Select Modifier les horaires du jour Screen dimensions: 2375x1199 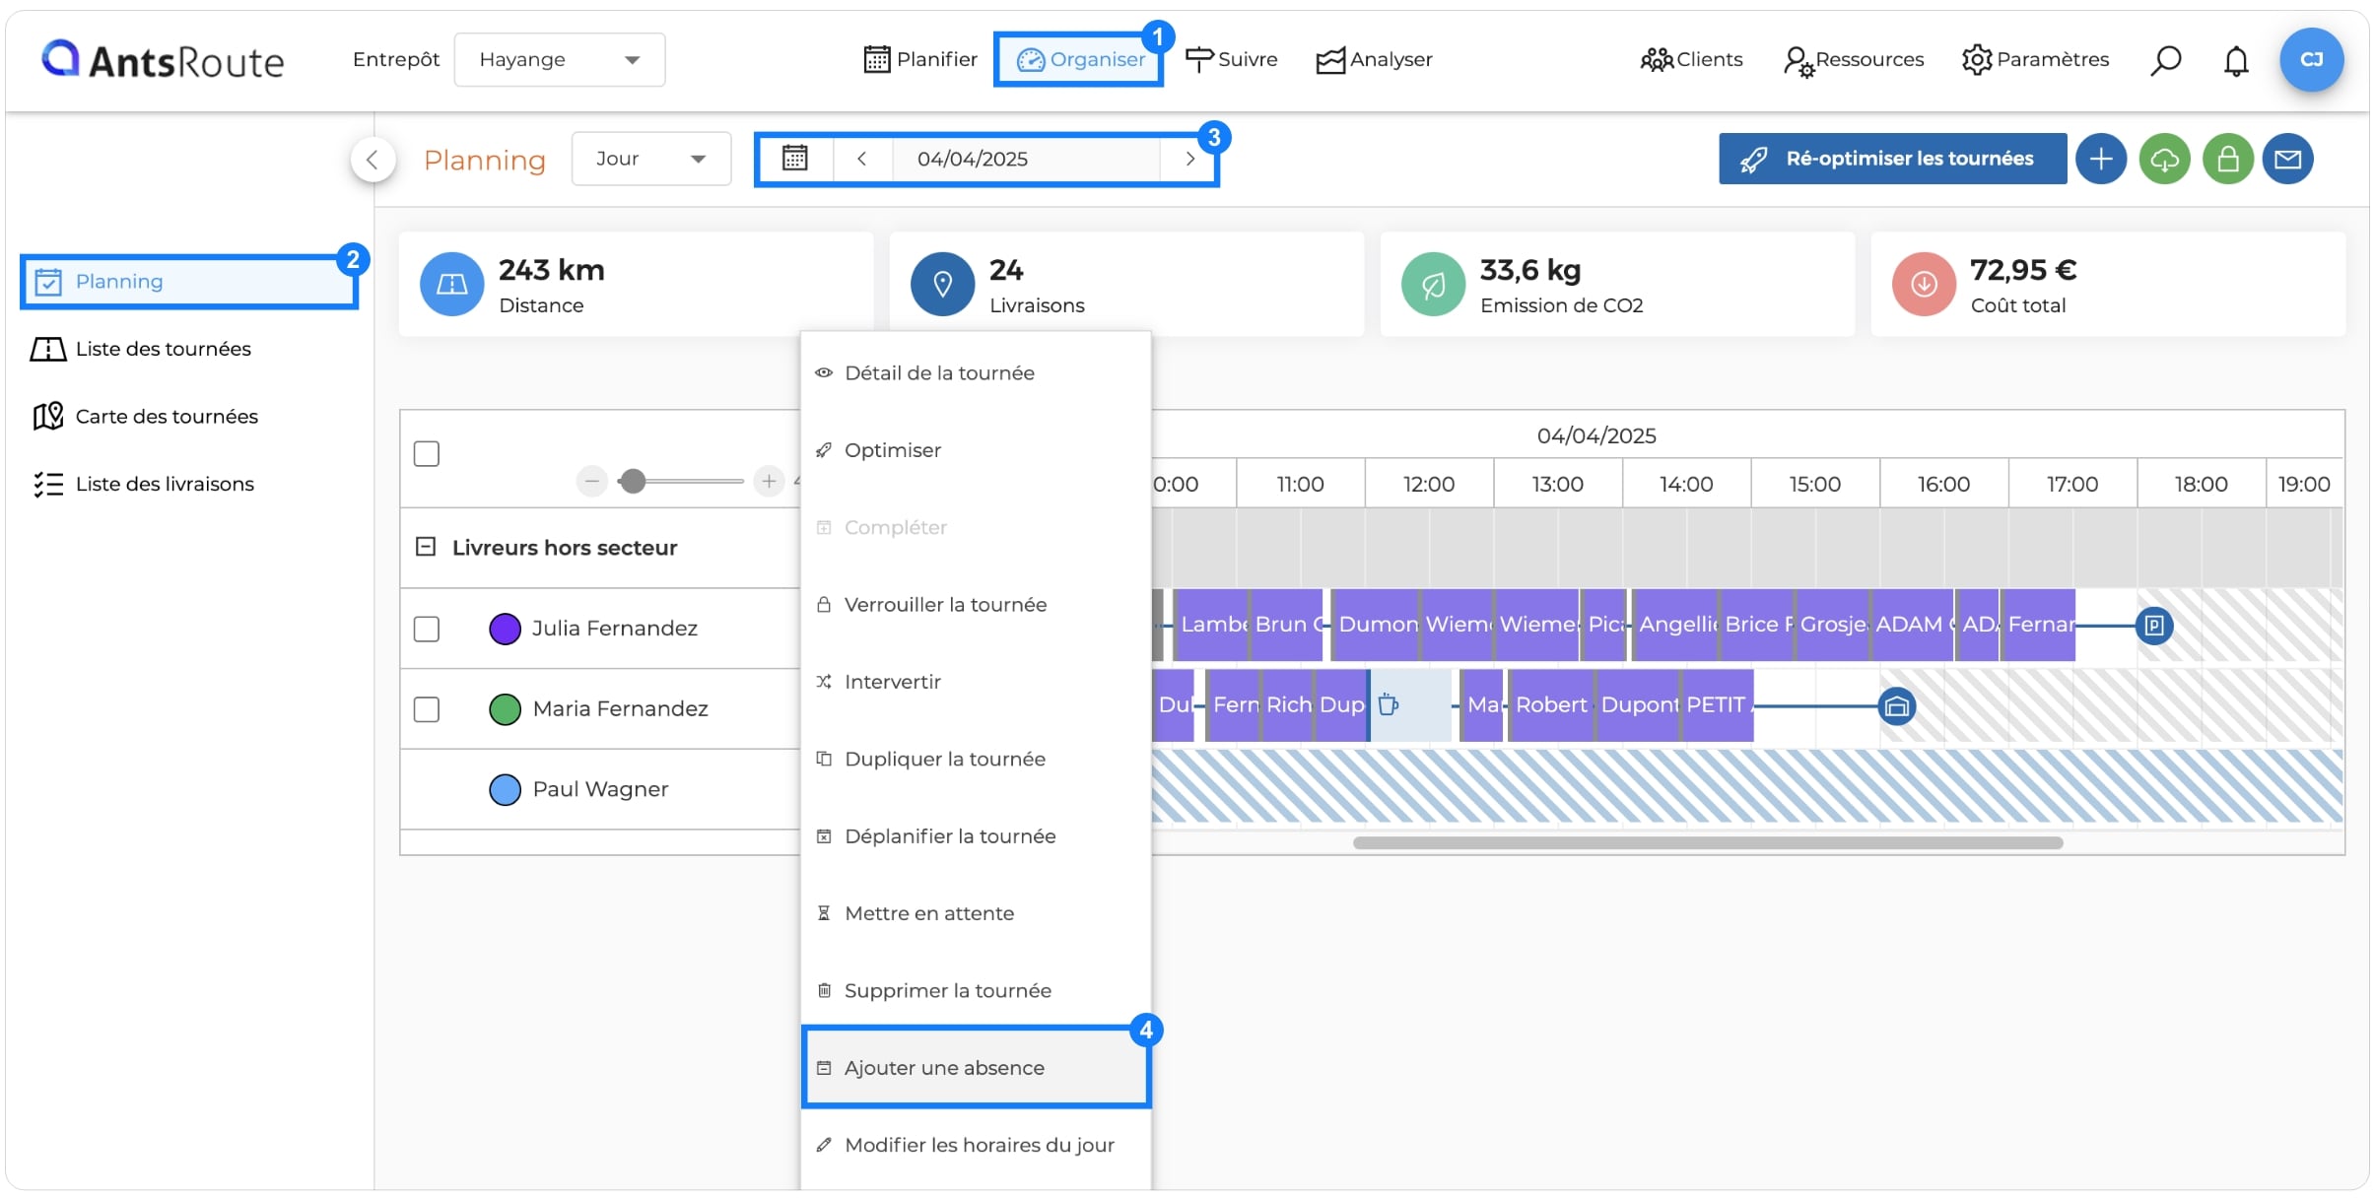click(x=976, y=1145)
